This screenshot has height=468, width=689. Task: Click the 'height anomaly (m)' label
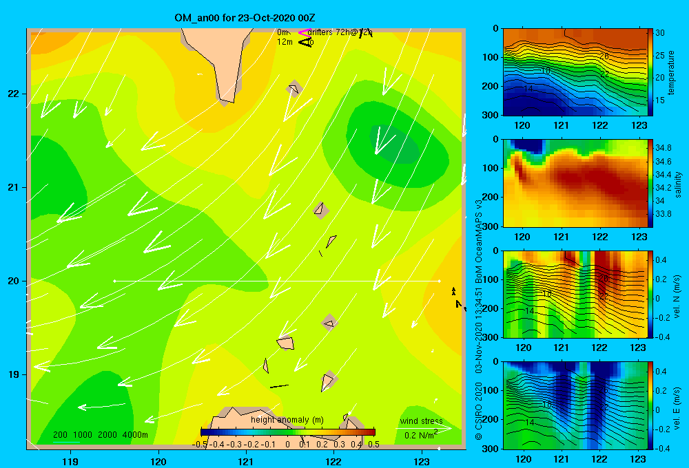pos(287,420)
